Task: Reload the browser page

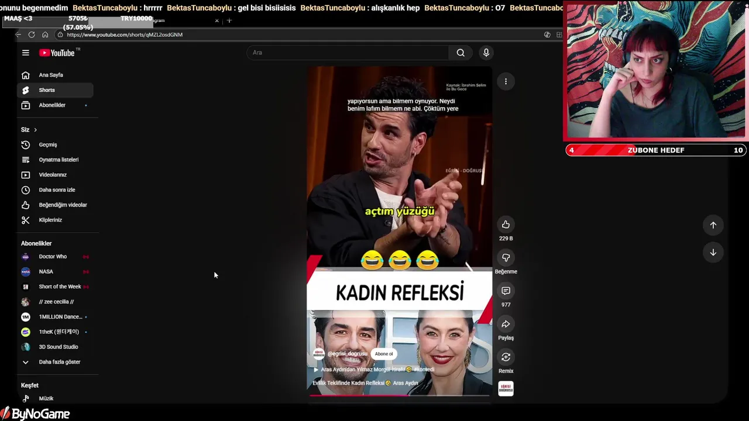Action: (x=32, y=34)
